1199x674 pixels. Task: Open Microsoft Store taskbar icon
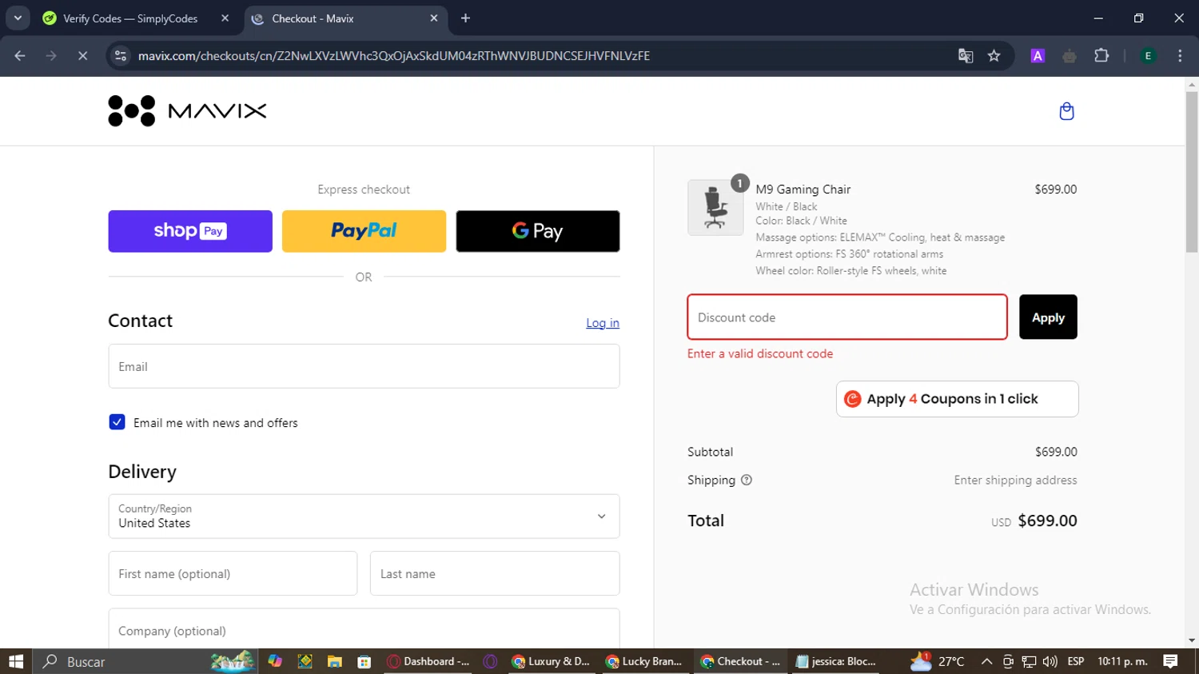pyautogui.click(x=364, y=661)
